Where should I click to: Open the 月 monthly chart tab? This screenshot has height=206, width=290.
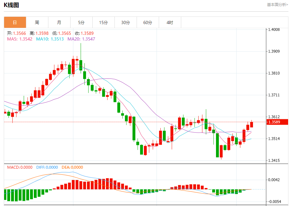[x=59, y=22]
